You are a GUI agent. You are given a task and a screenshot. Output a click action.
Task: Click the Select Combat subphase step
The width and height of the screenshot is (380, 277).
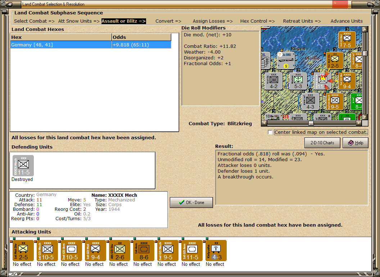click(x=34, y=21)
